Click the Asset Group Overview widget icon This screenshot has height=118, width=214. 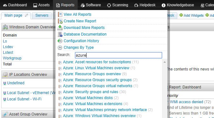click(x=5, y=114)
